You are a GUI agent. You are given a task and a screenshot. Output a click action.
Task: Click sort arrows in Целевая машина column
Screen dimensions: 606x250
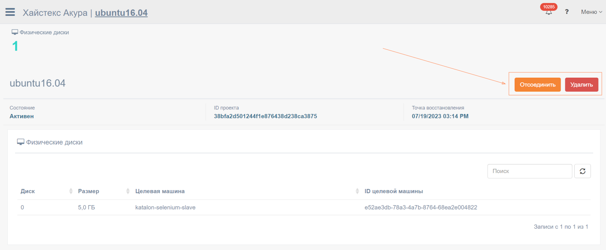tap(357, 191)
